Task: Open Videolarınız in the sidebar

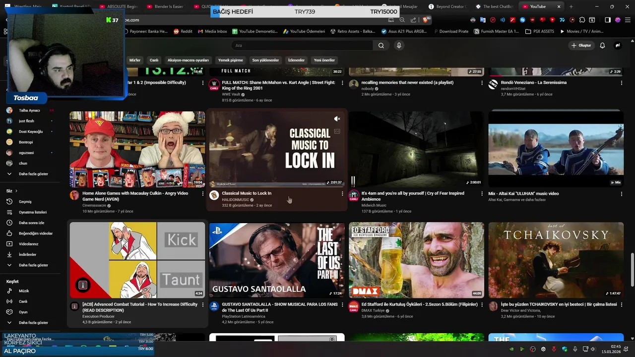Action: point(28,244)
